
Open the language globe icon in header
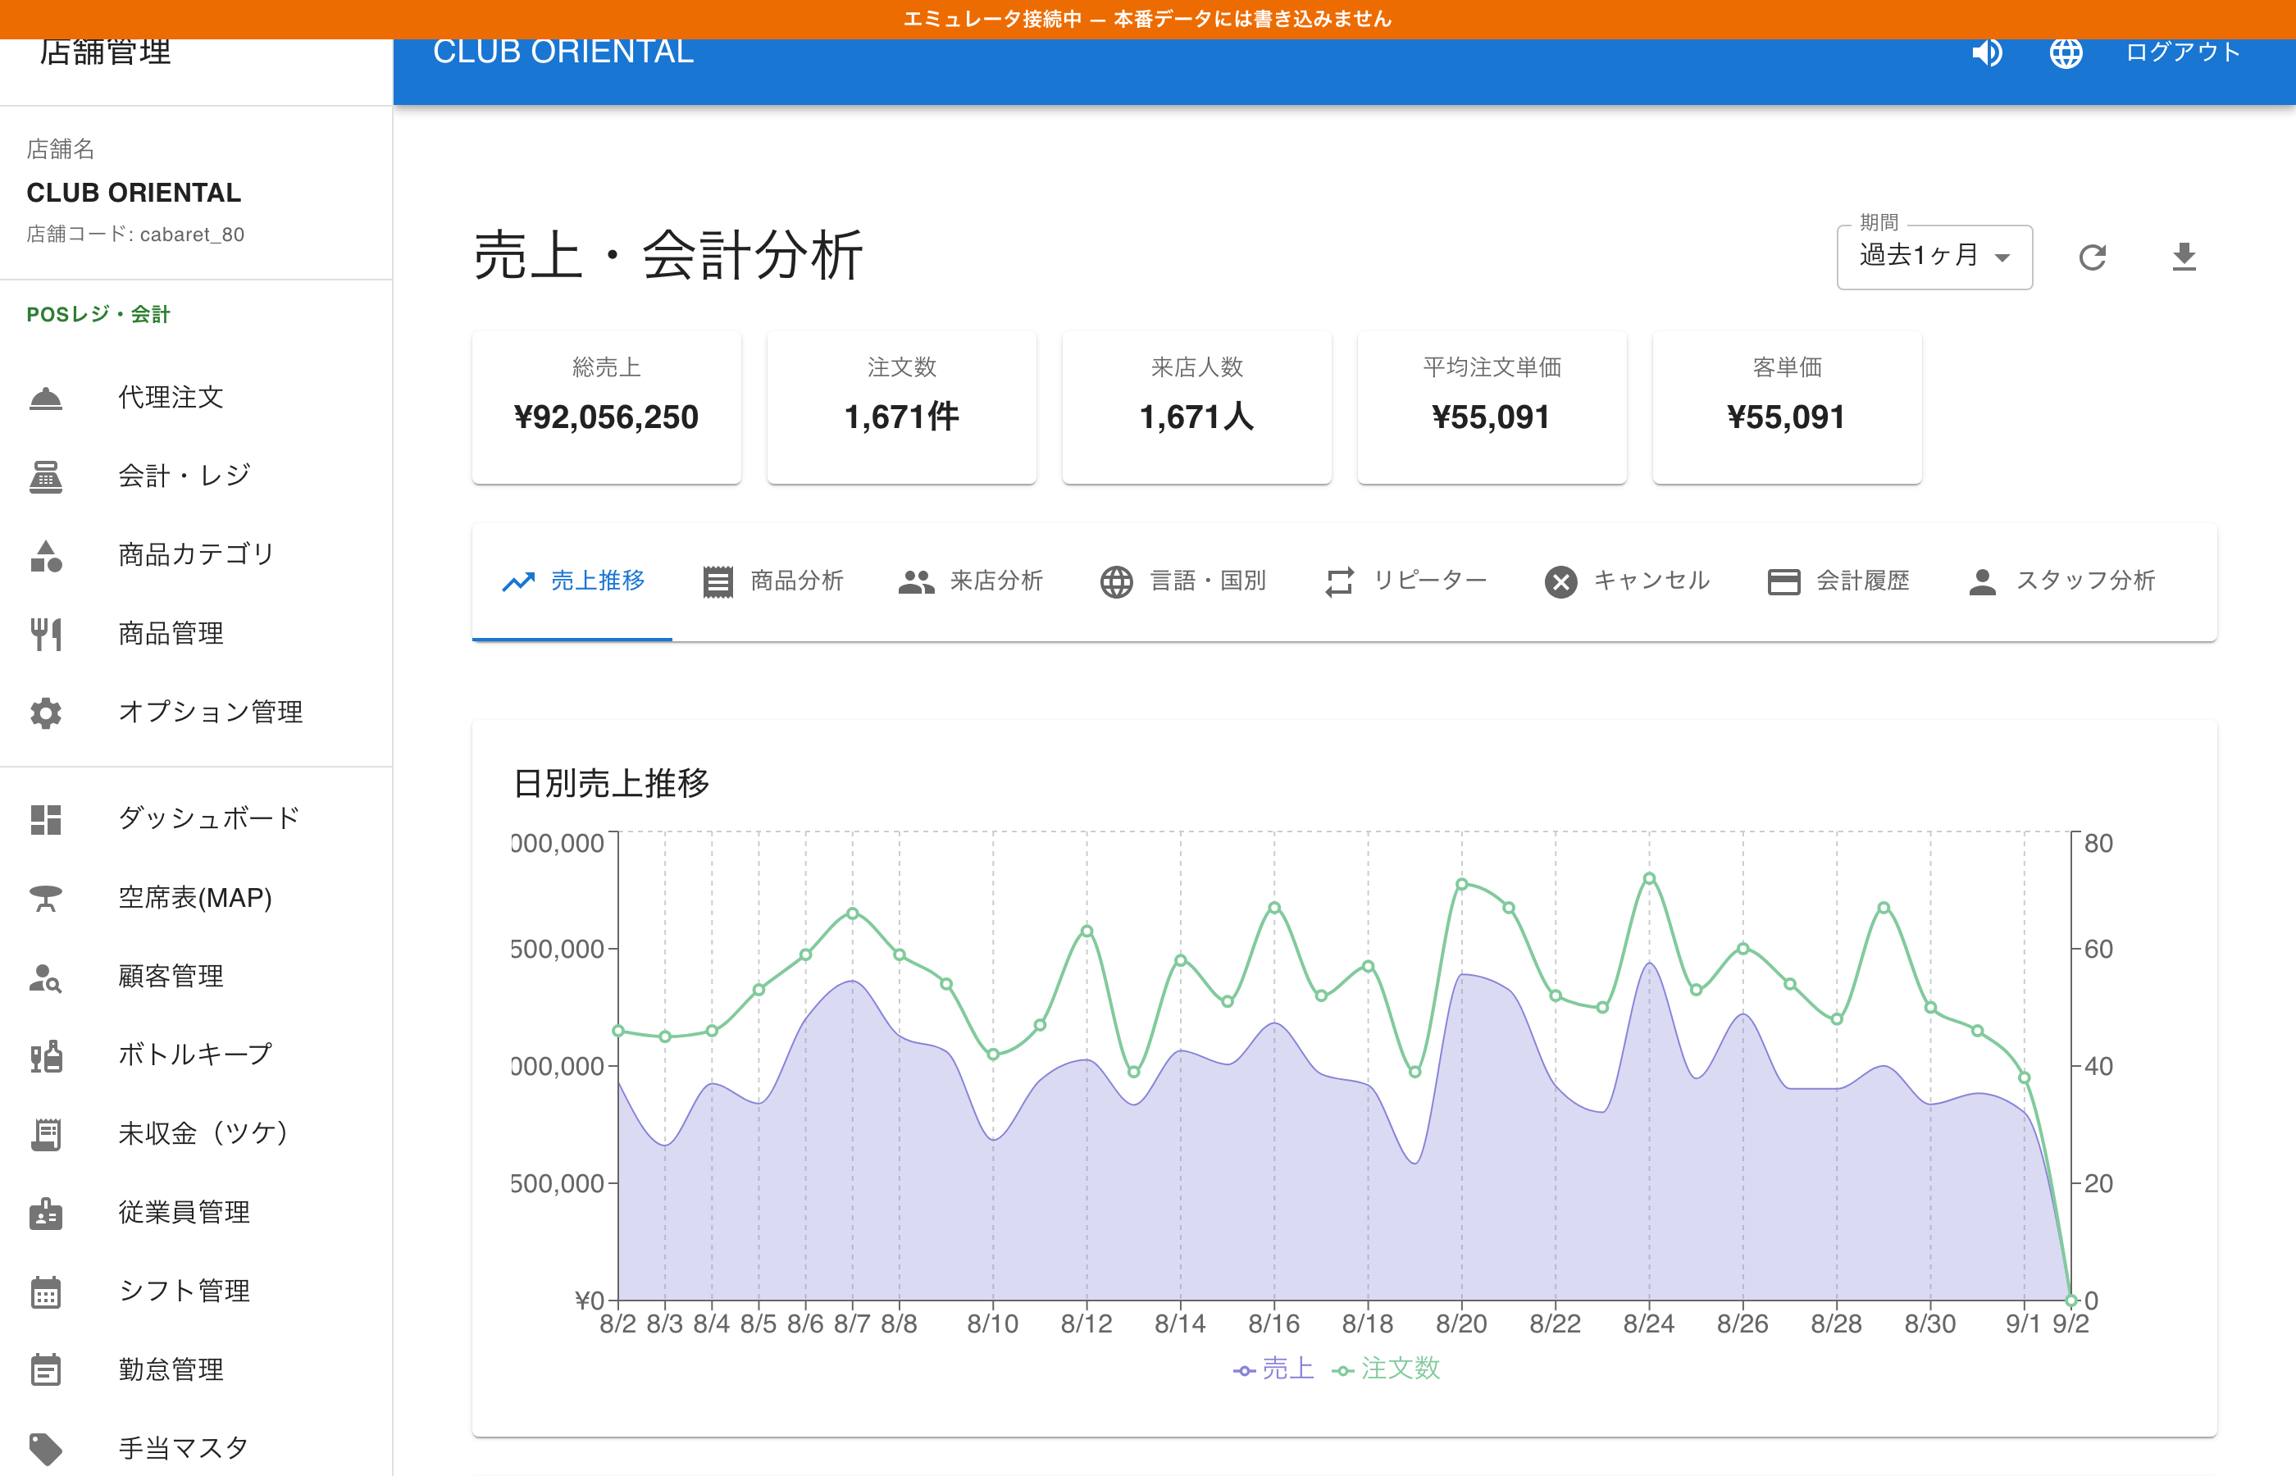[x=2066, y=52]
